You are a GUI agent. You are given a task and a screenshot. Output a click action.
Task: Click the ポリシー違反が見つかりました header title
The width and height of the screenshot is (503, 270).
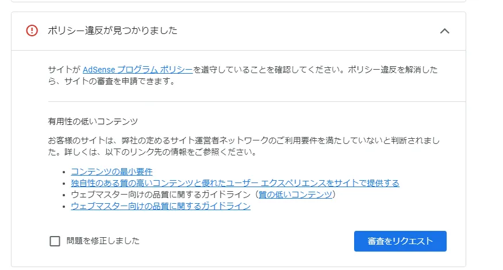coord(112,31)
